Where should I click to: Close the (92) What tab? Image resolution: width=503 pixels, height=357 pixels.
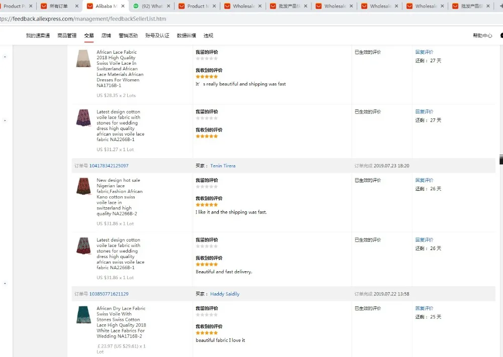(x=169, y=6)
